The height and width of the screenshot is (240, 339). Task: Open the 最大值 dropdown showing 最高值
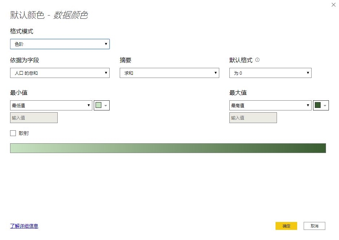(270, 105)
